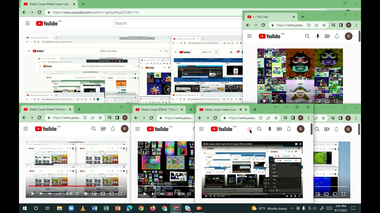This screenshot has width=380, height=213.
Task: Play the video in the 's - YouTube' window
Action: point(264,101)
